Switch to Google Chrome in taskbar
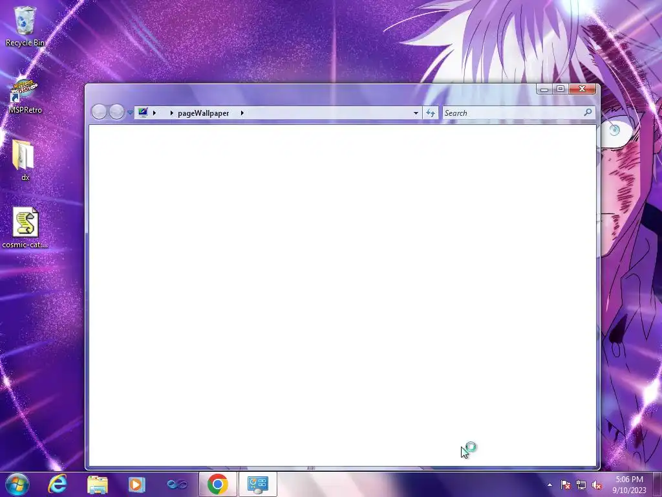The height and width of the screenshot is (497, 662). [x=217, y=484]
